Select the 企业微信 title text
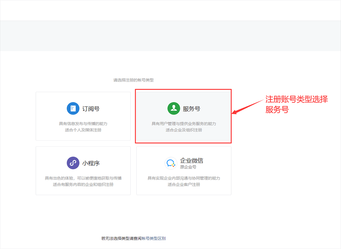Screen dimensions: 341x249 pyautogui.click(x=191, y=160)
